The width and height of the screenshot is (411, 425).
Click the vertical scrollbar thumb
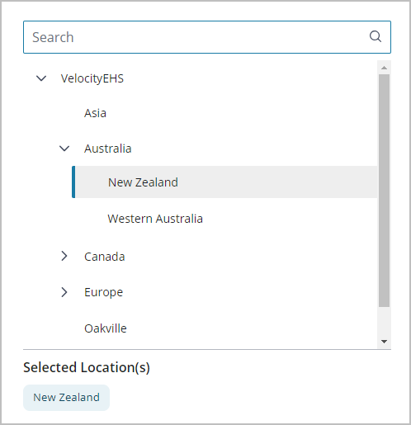tap(384, 191)
